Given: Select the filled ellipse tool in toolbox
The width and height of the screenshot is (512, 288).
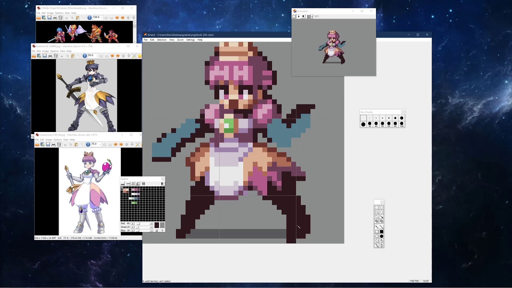Looking at the screenshot, I should coord(382,236).
